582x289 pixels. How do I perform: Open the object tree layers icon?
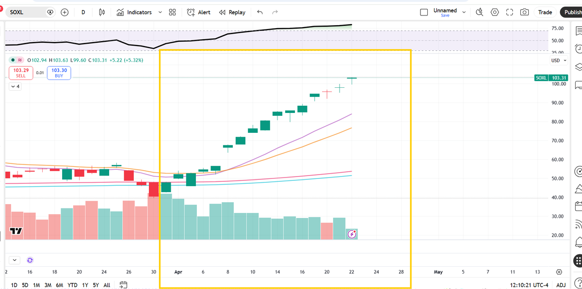coord(578,66)
